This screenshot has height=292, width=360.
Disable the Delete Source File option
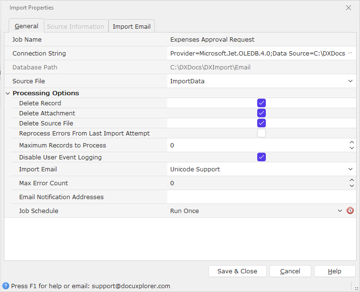[x=262, y=123]
